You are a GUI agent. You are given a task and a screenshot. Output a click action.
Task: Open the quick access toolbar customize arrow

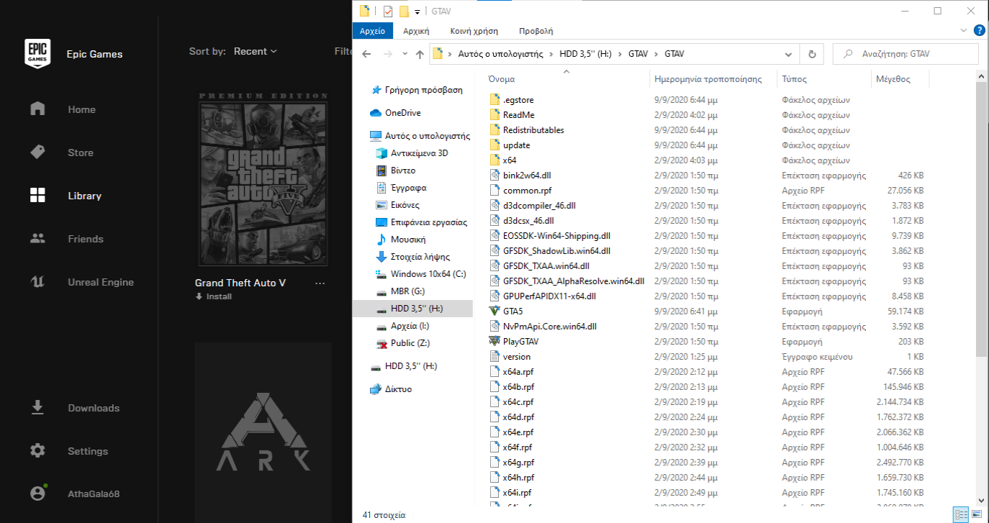(417, 12)
